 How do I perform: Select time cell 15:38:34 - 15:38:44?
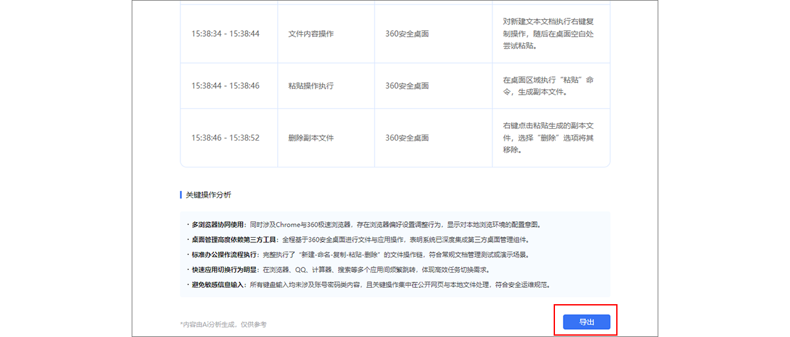225,34
